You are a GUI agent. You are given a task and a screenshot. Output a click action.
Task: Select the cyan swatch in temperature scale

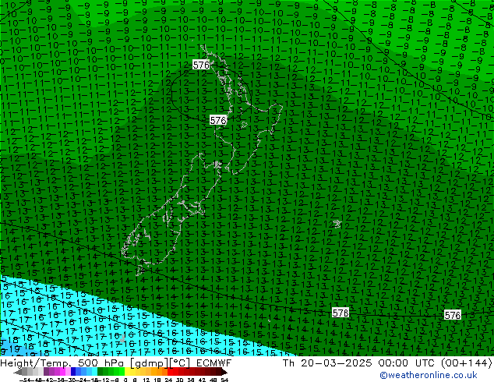pos(94,372)
